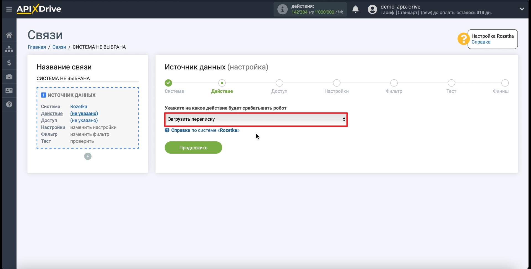531x269 pixels.
Task: Add a new block with plus icon
Action: tap(88, 157)
